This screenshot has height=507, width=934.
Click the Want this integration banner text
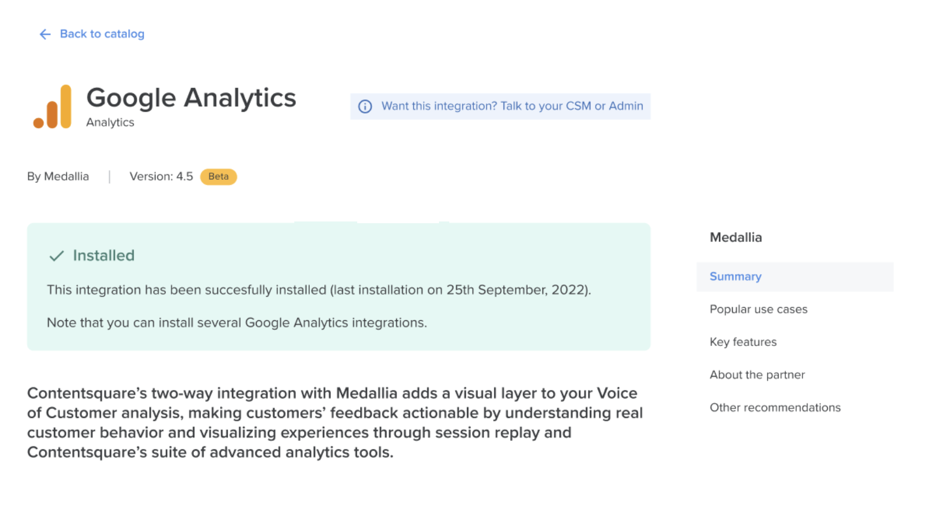512,106
